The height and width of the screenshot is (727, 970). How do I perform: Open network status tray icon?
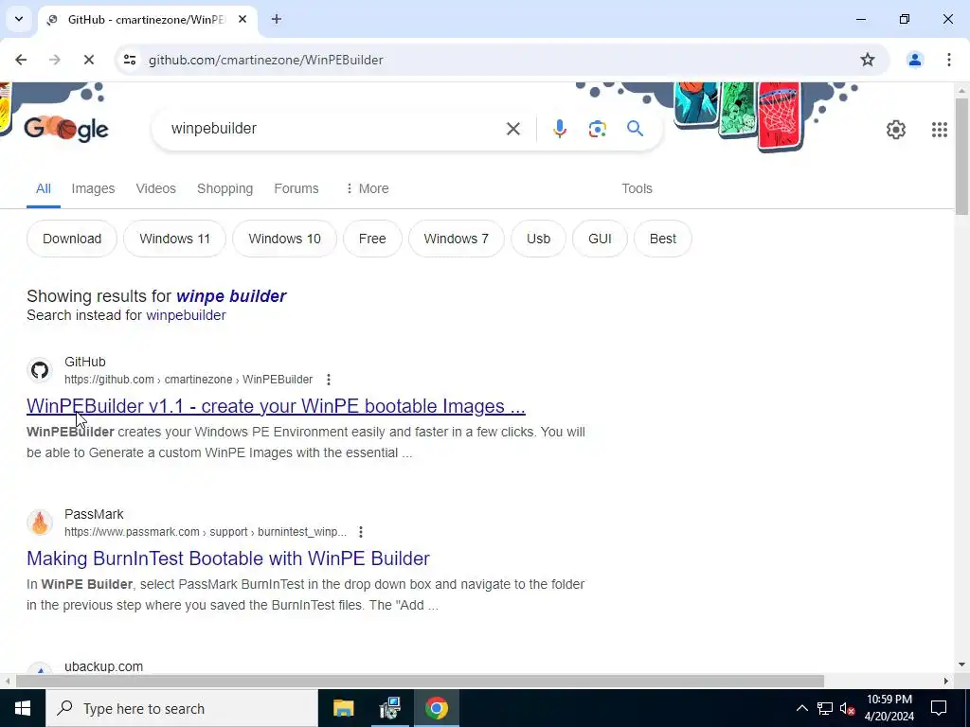824,708
